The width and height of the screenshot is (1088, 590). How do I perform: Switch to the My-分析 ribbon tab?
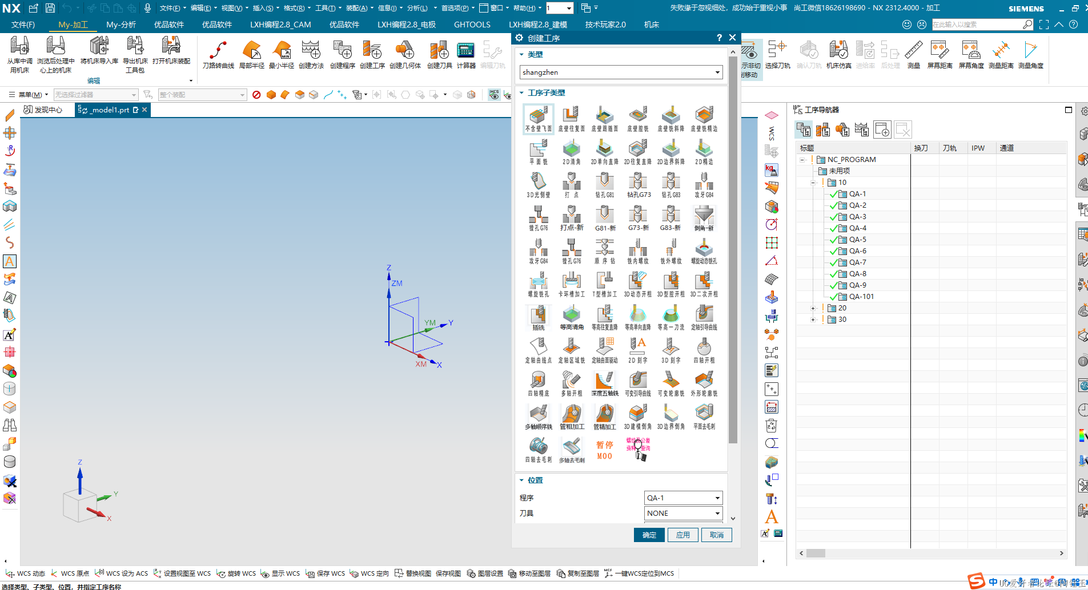[x=121, y=25]
